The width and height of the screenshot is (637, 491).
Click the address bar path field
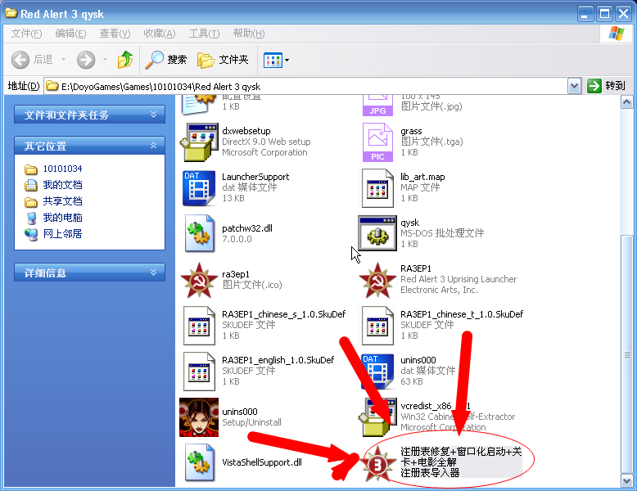[306, 86]
